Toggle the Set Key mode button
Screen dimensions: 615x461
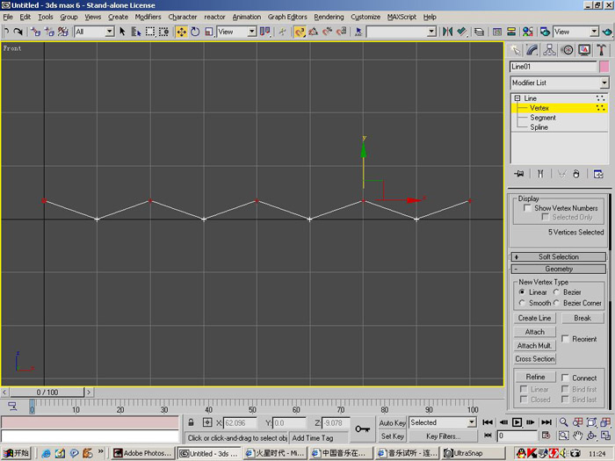[x=392, y=436]
